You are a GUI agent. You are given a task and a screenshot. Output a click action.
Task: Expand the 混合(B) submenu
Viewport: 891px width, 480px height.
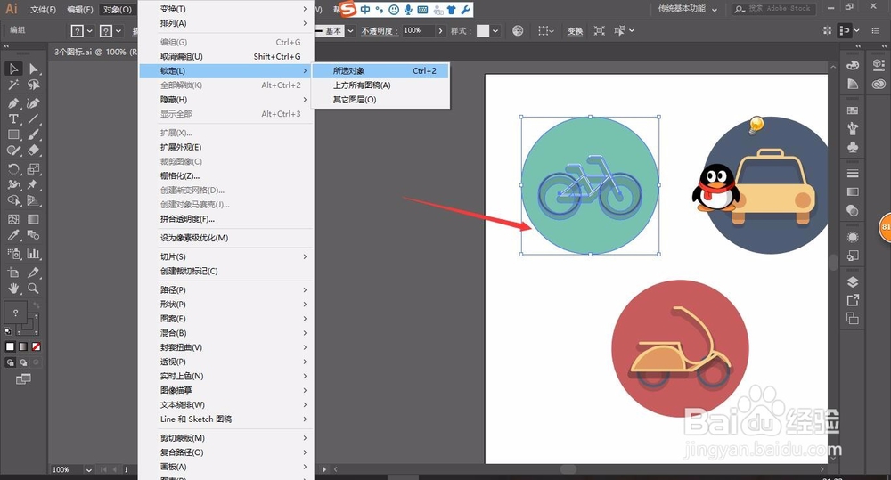coord(226,333)
